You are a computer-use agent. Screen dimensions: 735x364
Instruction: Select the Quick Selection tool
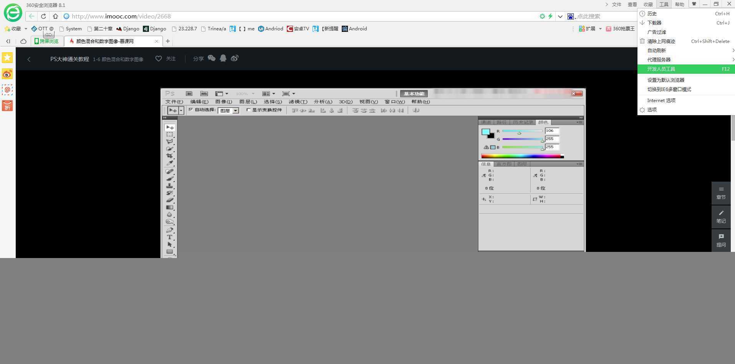[x=170, y=149]
